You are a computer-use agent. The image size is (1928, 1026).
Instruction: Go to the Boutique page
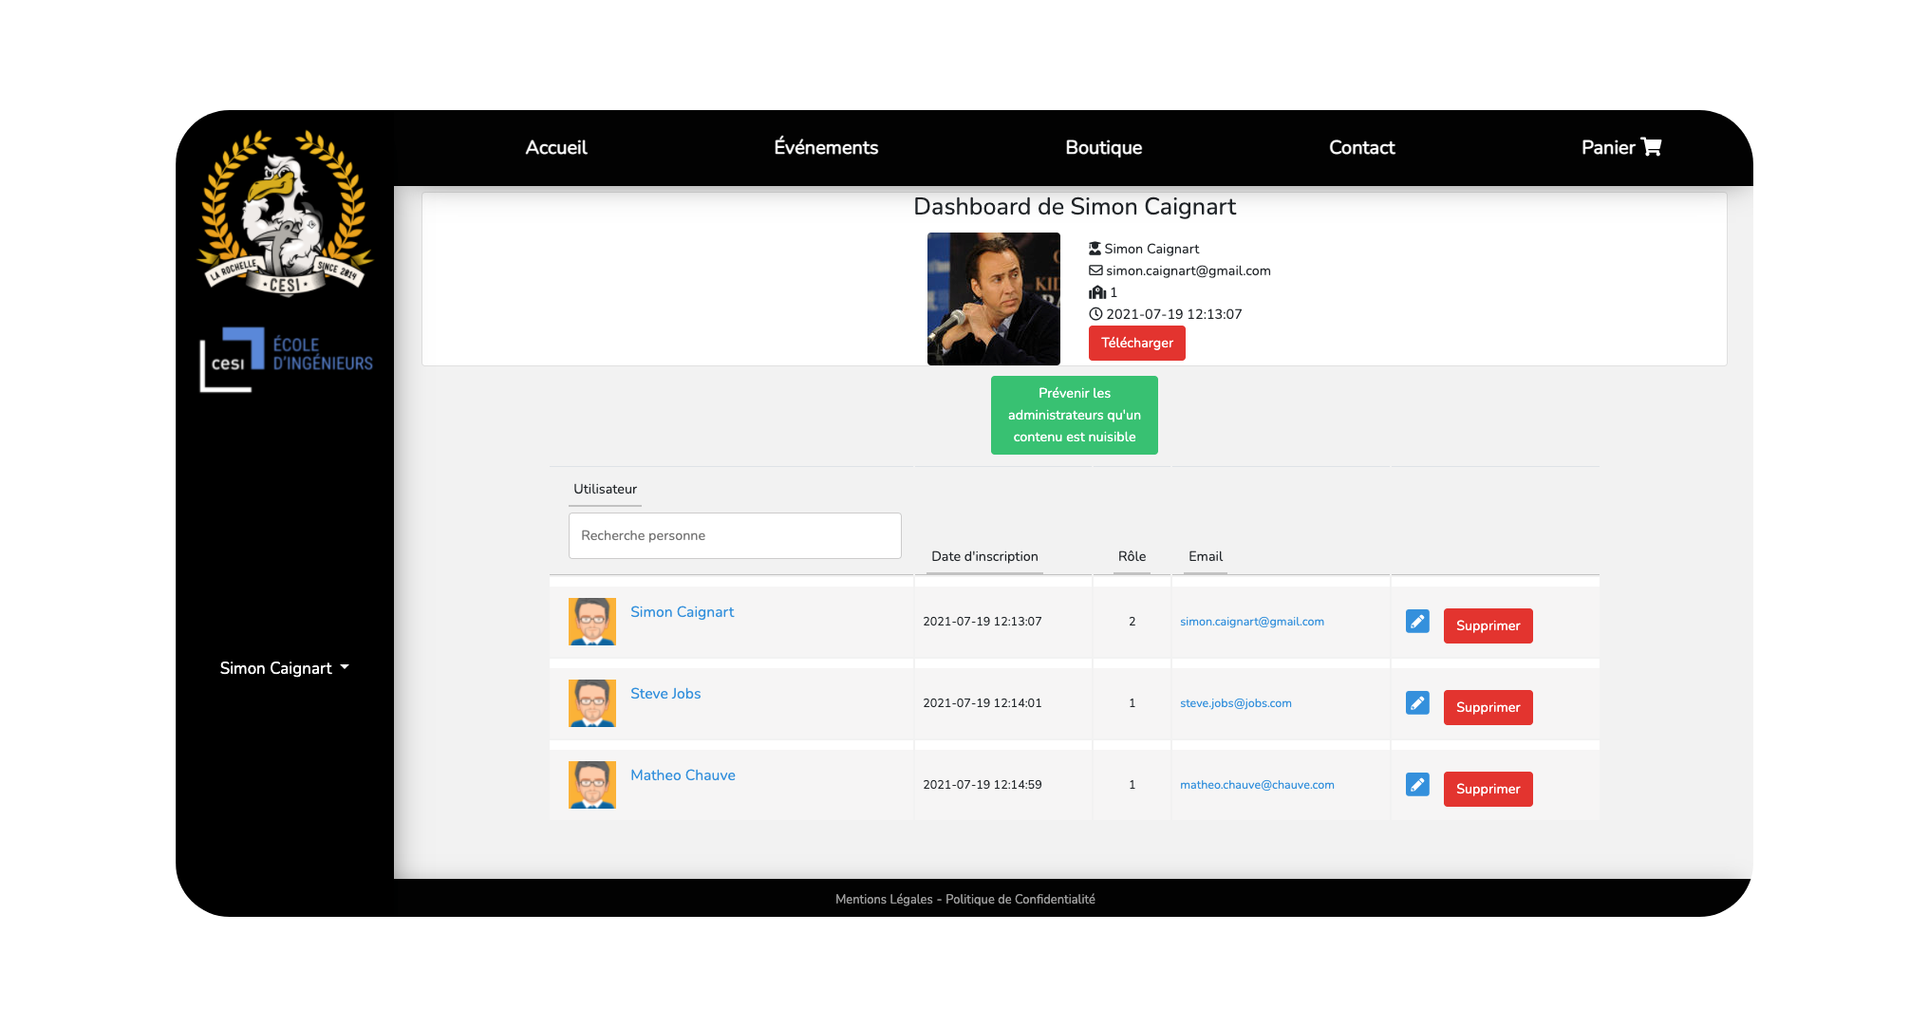click(x=1104, y=147)
